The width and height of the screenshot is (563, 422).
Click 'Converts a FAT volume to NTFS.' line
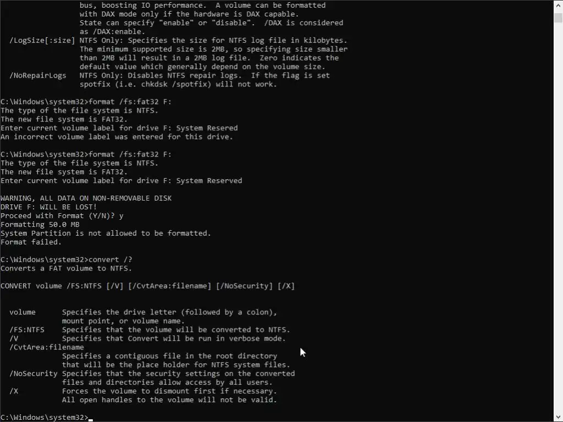[x=66, y=268]
